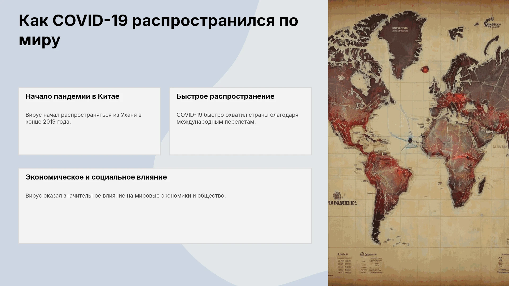This screenshot has height=286, width=509.
Task: Select the text about мировые экономики и общество
Action: [126, 196]
